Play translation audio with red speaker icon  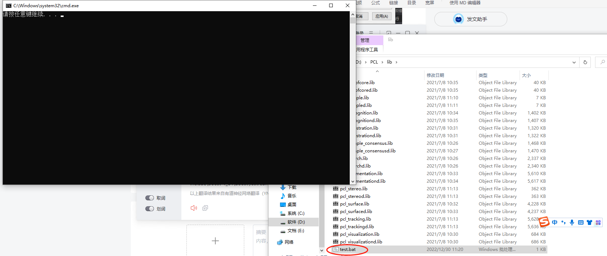pyautogui.click(x=194, y=208)
